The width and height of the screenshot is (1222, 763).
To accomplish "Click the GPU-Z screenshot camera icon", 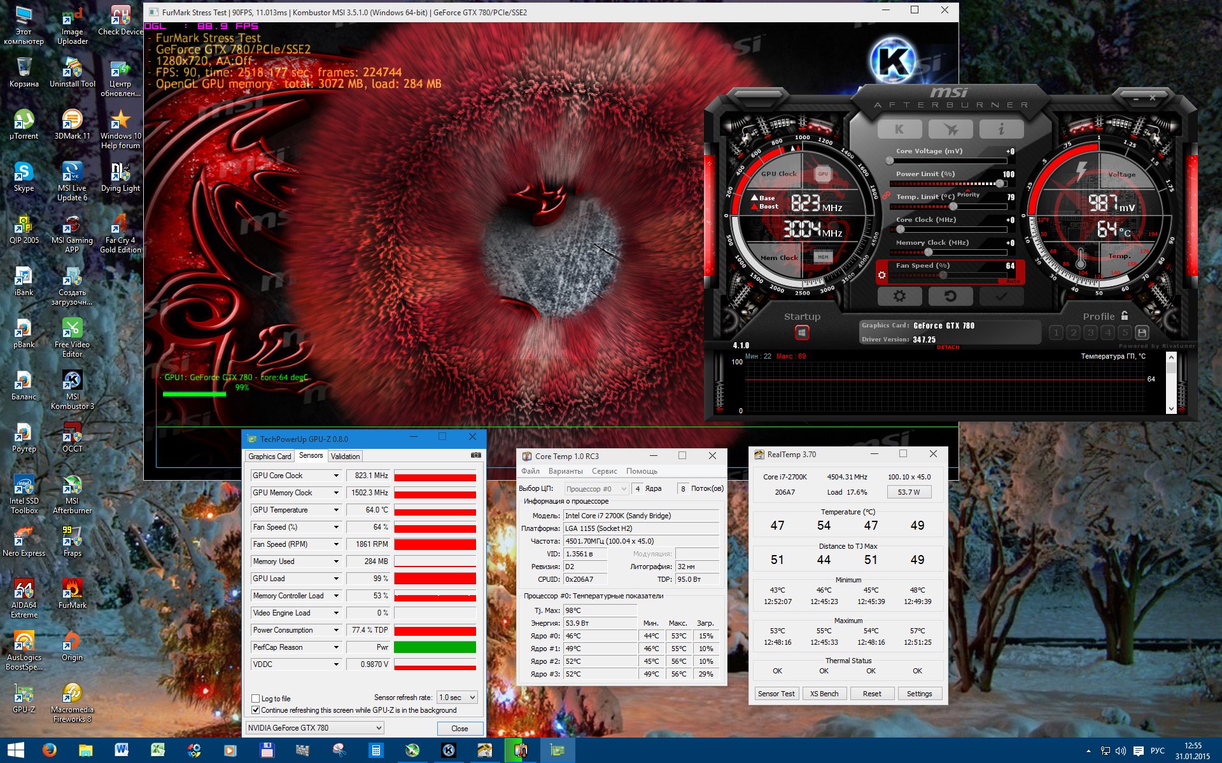I will [475, 455].
